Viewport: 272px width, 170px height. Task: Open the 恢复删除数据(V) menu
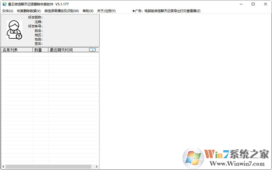tap(29, 11)
